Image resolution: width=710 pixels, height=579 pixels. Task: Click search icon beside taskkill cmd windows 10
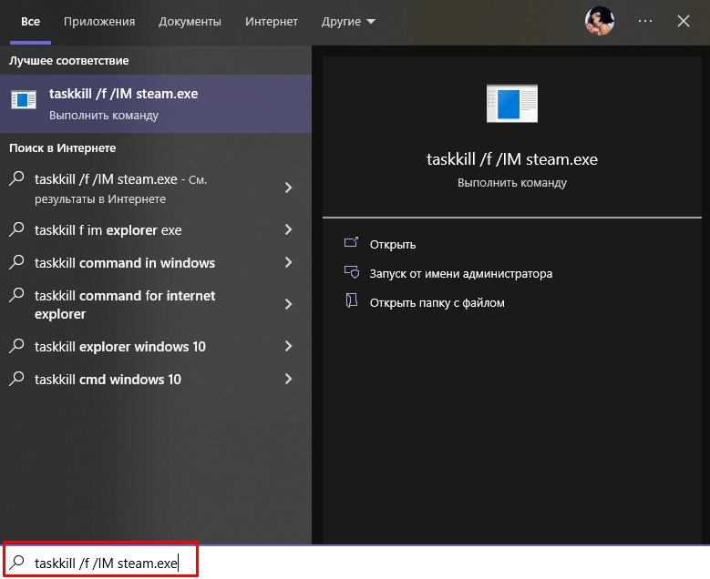click(x=16, y=378)
